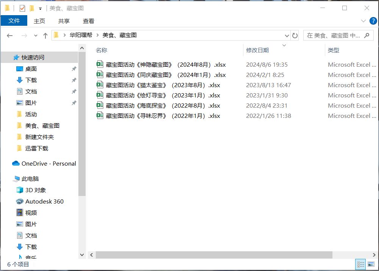
Task: Open the 活动 folder in sidebar
Action: (x=31, y=114)
